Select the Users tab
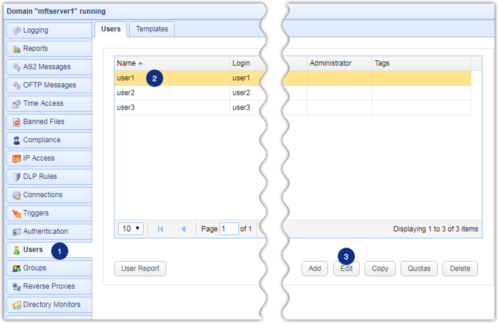Viewport: 498px width, 323px height. (110, 29)
